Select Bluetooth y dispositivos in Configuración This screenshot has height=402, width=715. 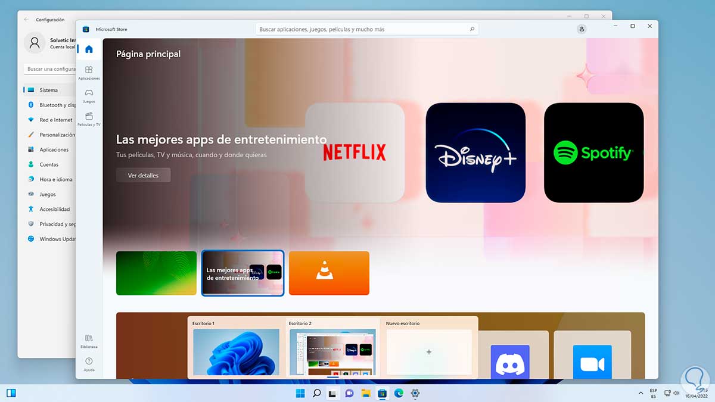(x=49, y=105)
